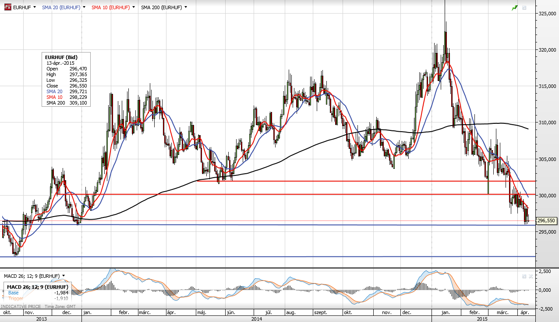Click the High 297,365 value
Viewport: 559px width, 322px height.
(x=78, y=74)
